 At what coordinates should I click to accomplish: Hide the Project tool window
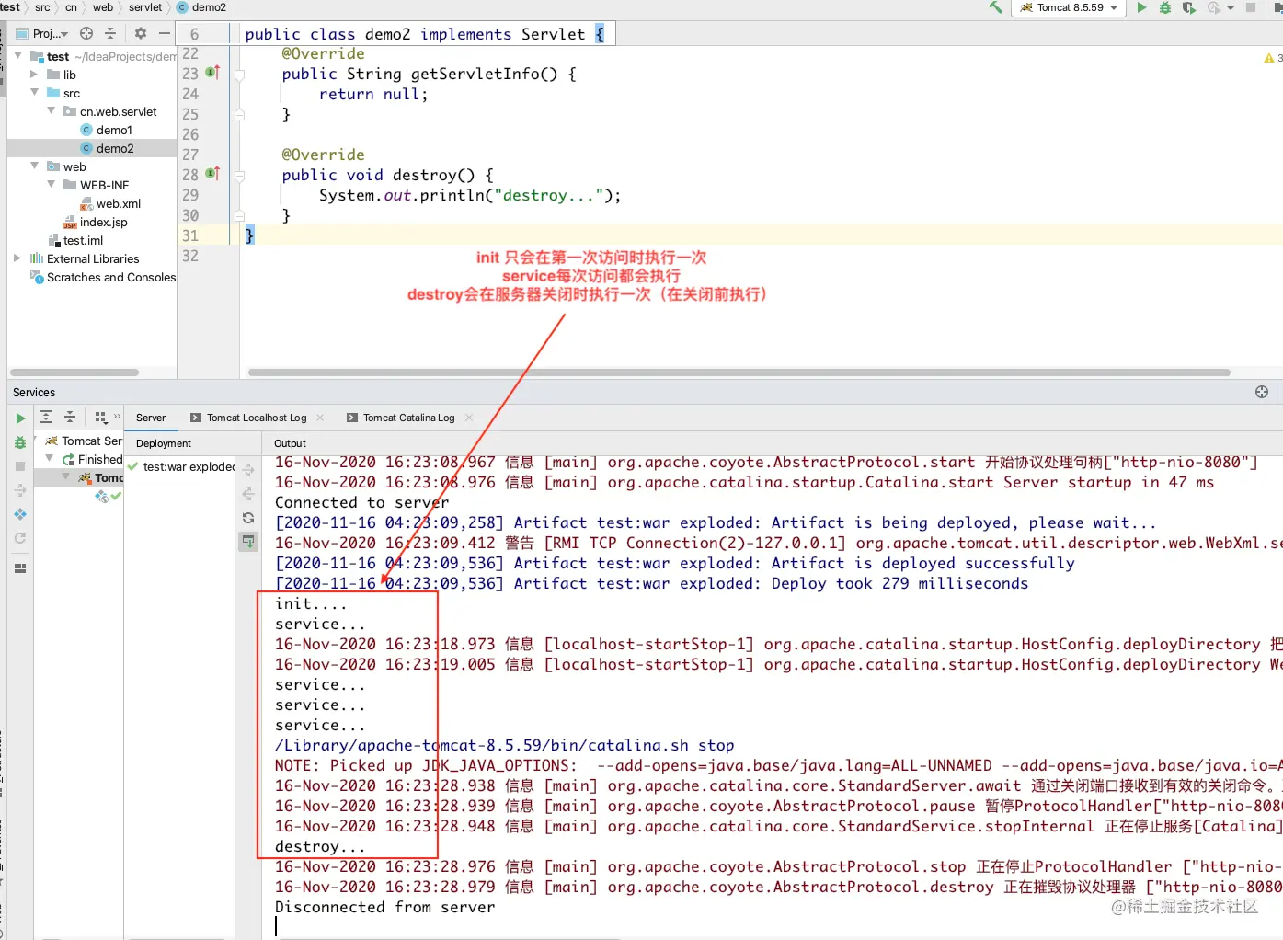pyautogui.click(x=164, y=33)
